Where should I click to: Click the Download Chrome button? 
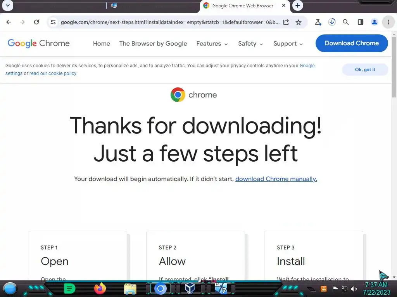tap(352, 43)
